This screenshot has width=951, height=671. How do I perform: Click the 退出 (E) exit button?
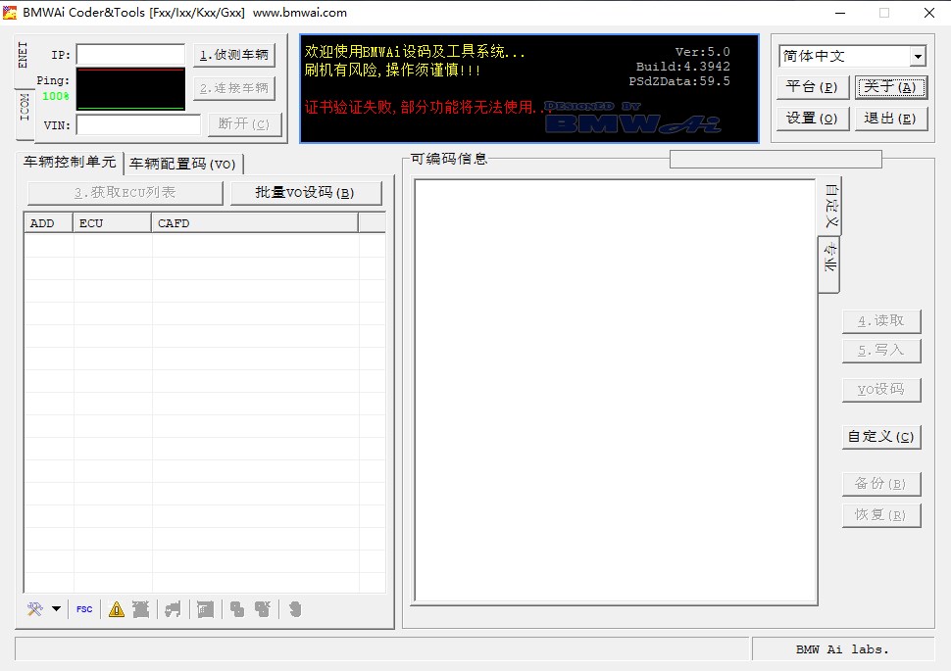click(890, 119)
